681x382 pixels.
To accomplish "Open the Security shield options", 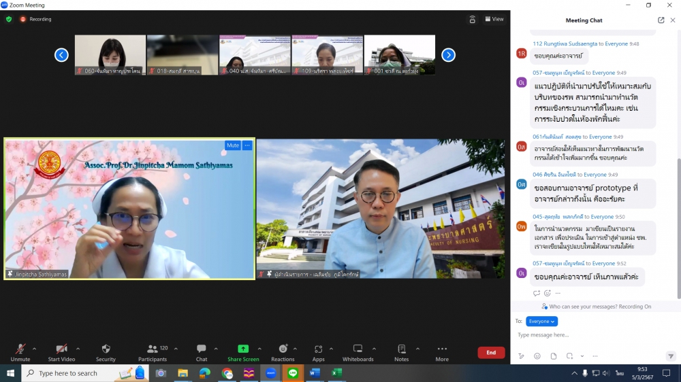I will [106, 351].
